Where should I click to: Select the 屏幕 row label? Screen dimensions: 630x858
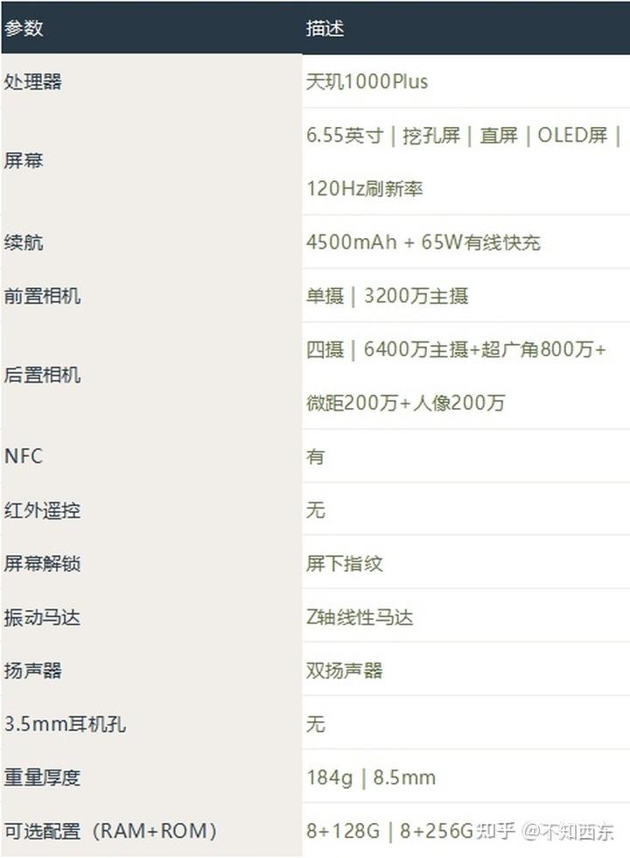pyautogui.click(x=24, y=161)
